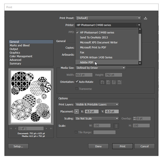The height and width of the screenshot is (160, 164).
Task: Choose Fax from printer list
Action: (107, 53)
